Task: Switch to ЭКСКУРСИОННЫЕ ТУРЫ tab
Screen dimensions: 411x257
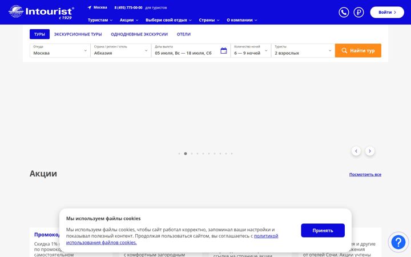Action: (78, 34)
